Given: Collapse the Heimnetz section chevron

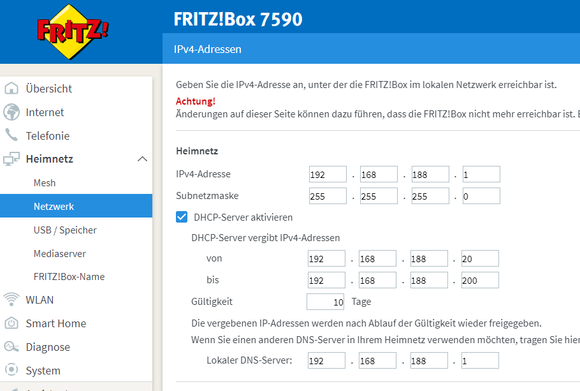Looking at the screenshot, I should (x=142, y=159).
